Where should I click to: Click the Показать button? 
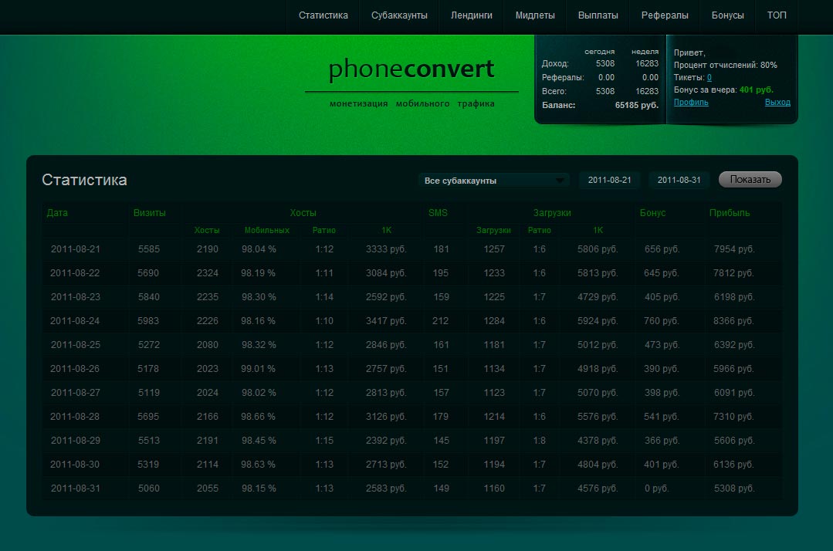click(x=750, y=179)
